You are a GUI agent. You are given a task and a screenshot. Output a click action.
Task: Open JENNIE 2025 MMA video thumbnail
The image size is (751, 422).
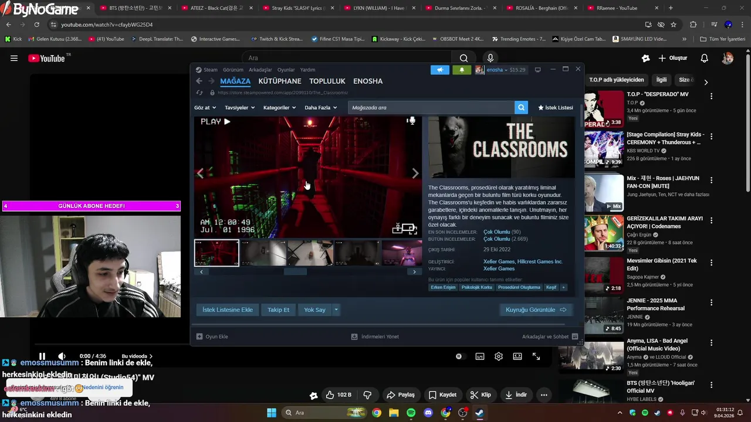(604, 315)
